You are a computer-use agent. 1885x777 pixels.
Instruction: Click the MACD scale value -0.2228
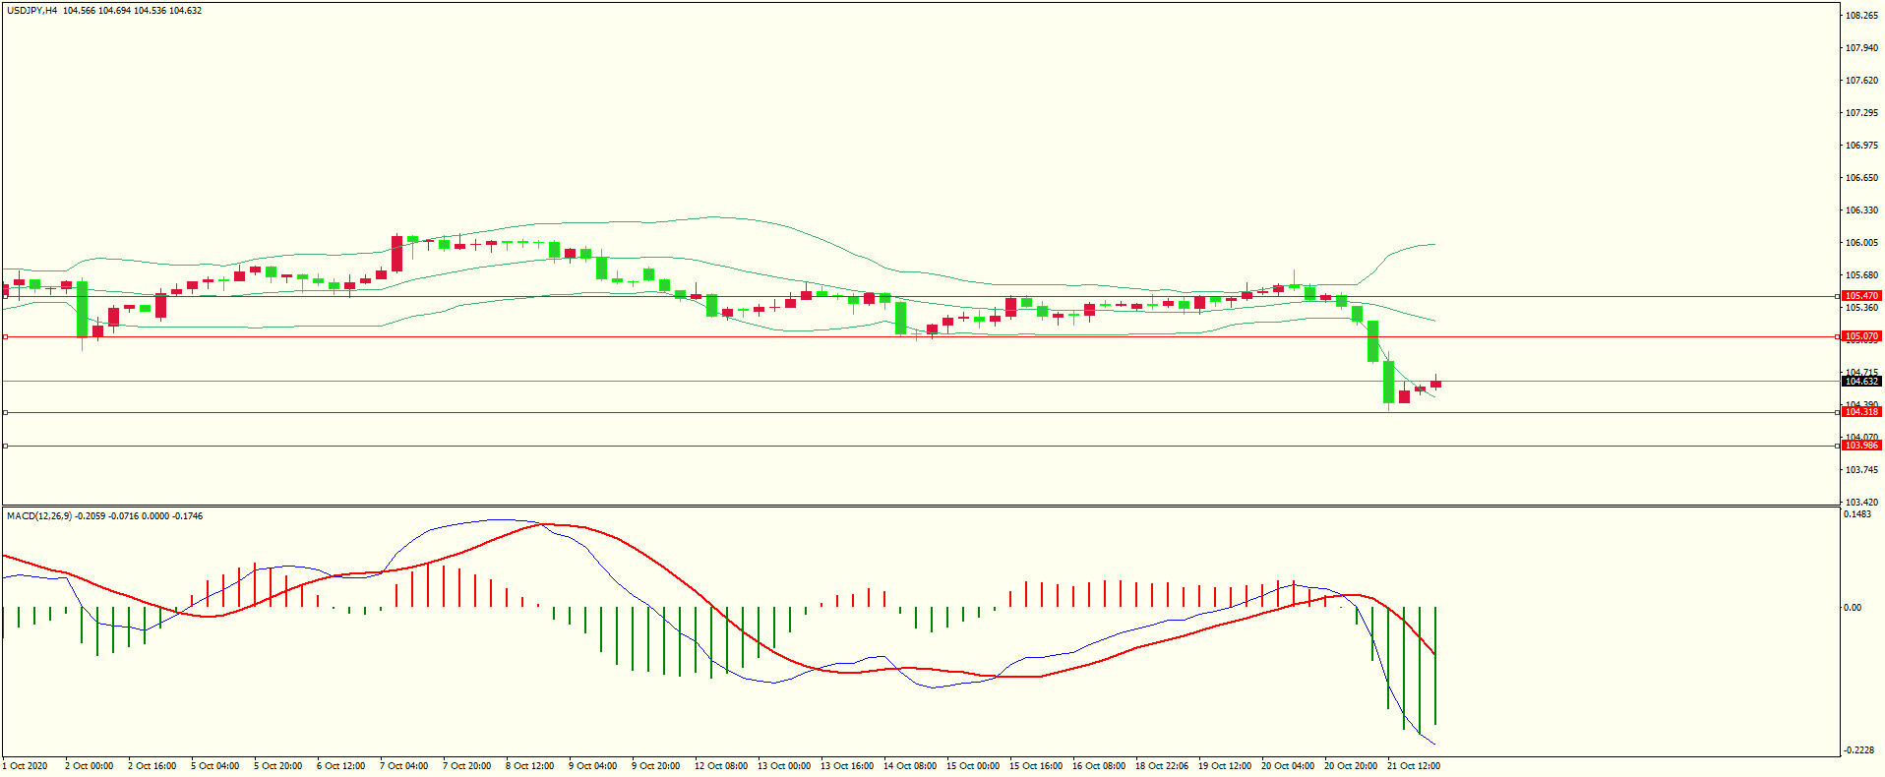[1860, 750]
